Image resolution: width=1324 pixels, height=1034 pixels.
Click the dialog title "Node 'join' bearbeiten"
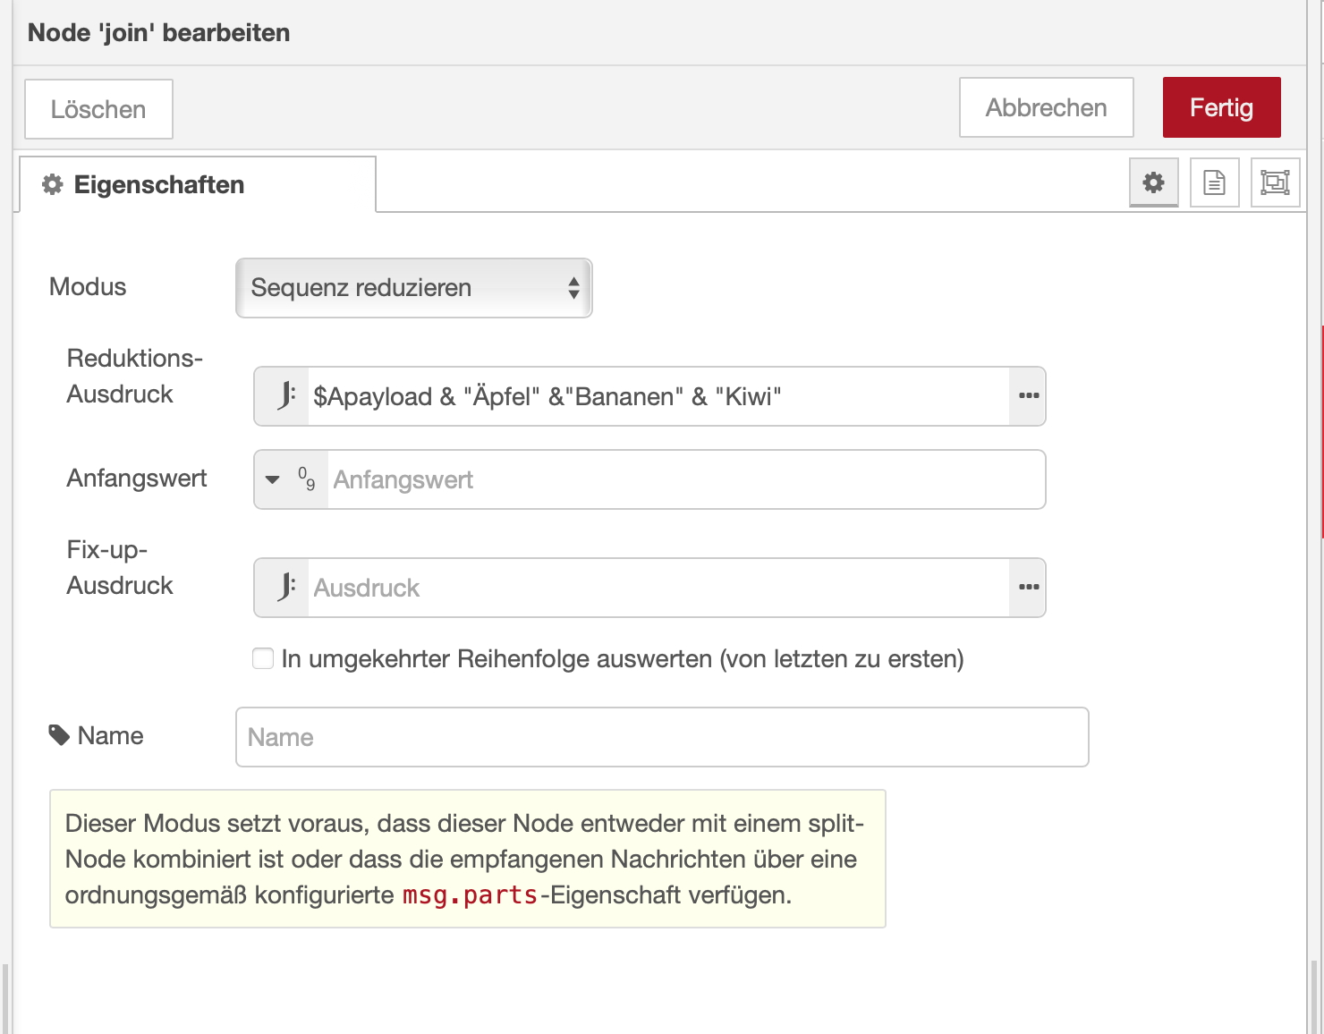(159, 33)
